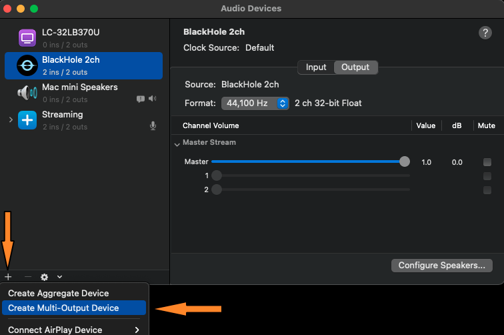Image resolution: width=504 pixels, height=335 pixels.
Task: Click the LC-32LB370U display device icon
Action: point(27,38)
